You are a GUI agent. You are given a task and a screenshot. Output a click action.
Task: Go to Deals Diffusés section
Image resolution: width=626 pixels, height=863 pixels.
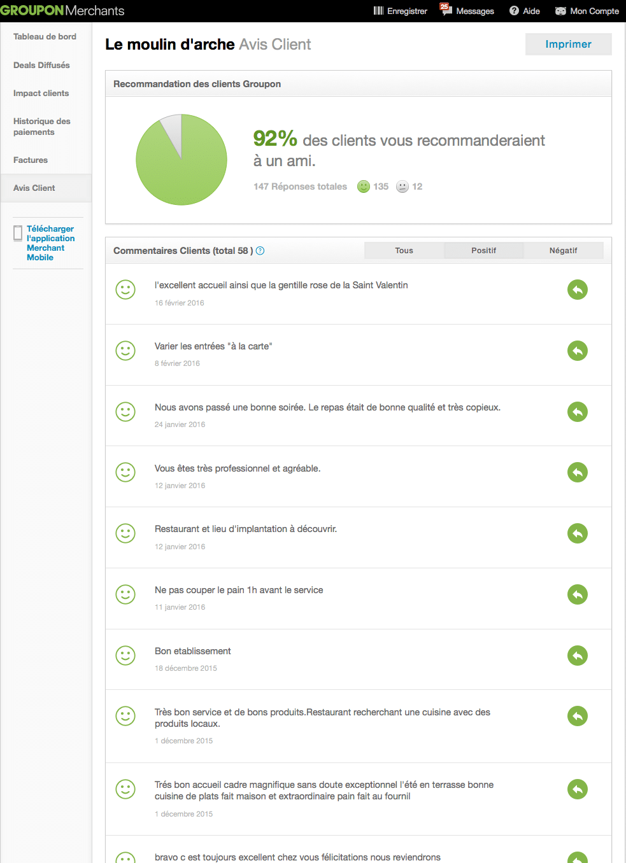pyautogui.click(x=41, y=65)
